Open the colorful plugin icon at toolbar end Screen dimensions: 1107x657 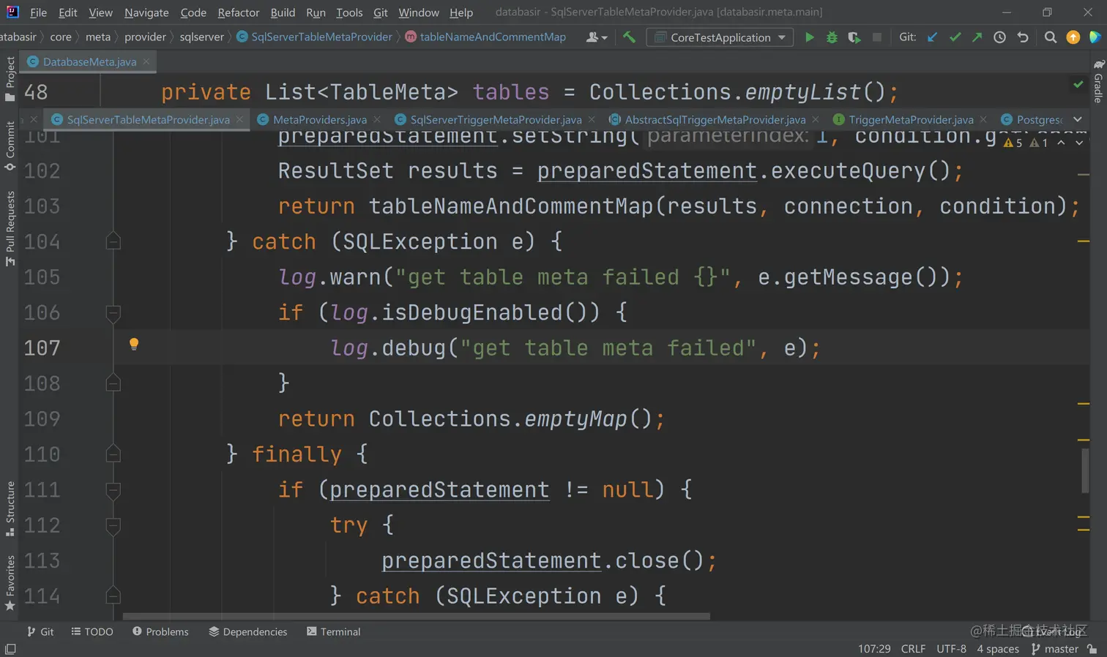click(x=1095, y=37)
